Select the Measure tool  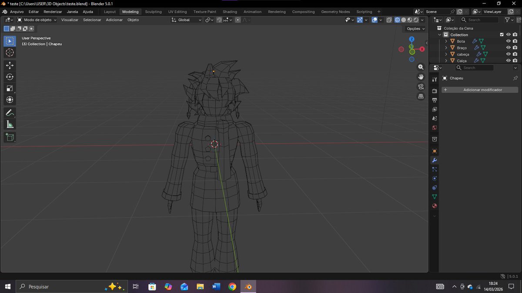[10, 125]
